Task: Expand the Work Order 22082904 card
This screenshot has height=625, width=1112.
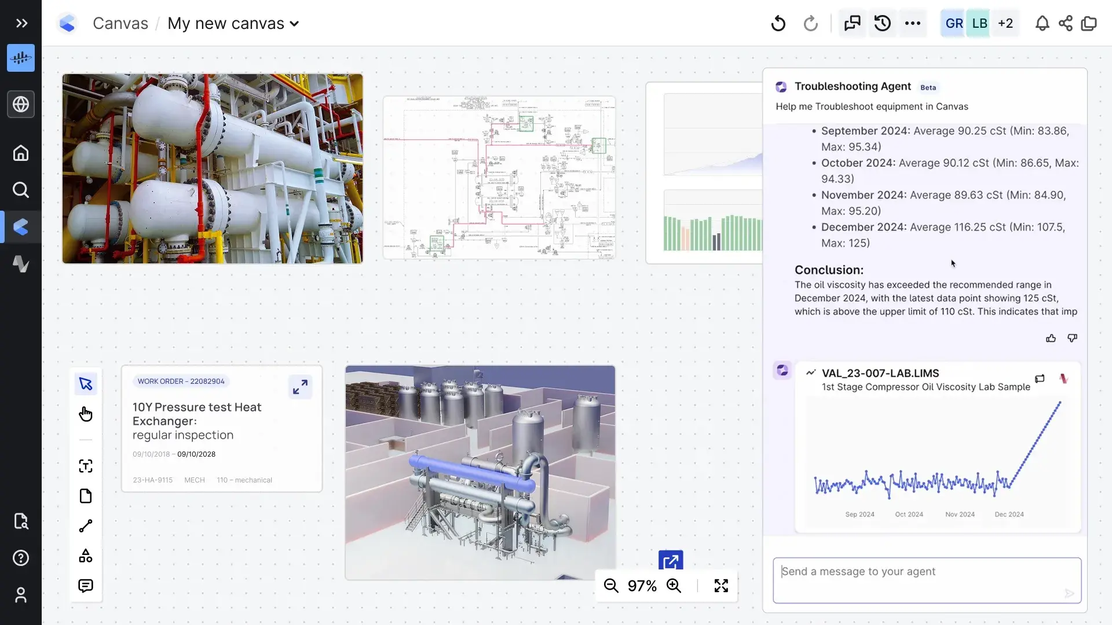Action: click(x=301, y=387)
